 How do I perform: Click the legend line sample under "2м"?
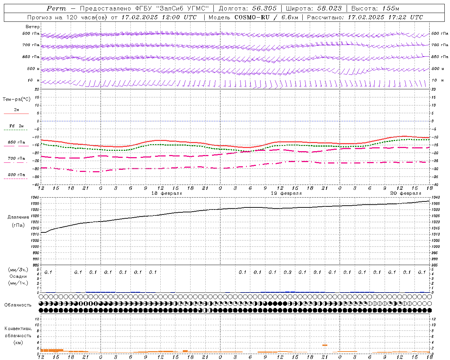[x=16, y=114]
